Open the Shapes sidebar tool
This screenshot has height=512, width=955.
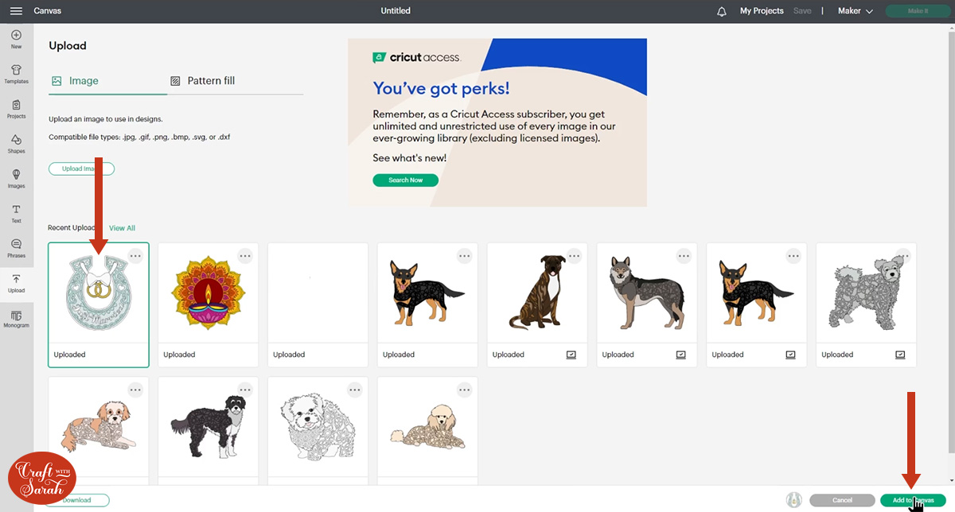(16, 145)
